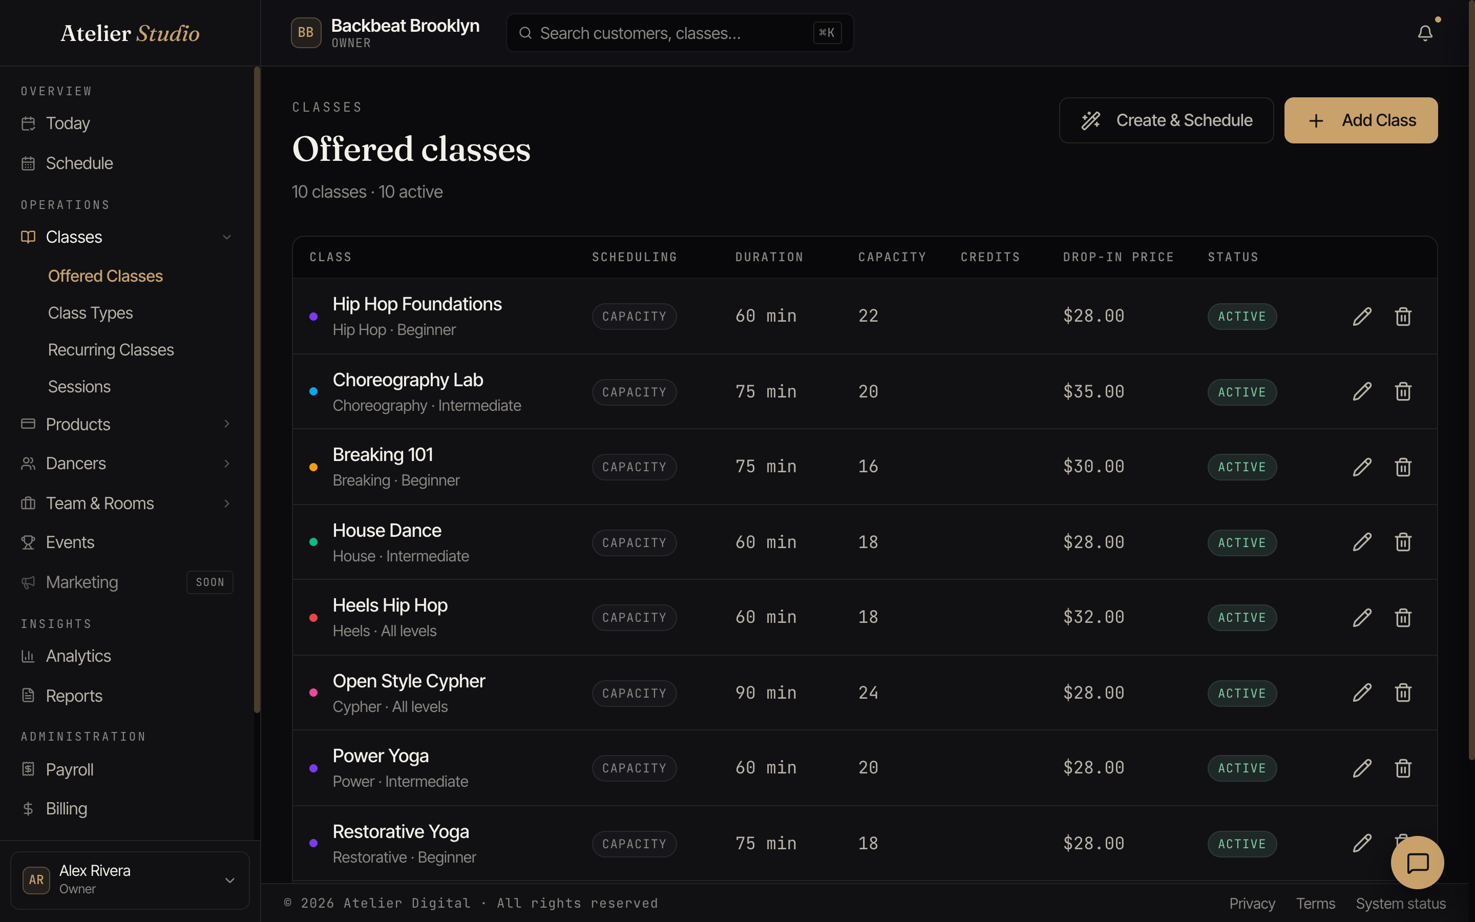The width and height of the screenshot is (1475, 922).
Task: Click the Create & Schedule button
Action: pyautogui.click(x=1166, y=120)
